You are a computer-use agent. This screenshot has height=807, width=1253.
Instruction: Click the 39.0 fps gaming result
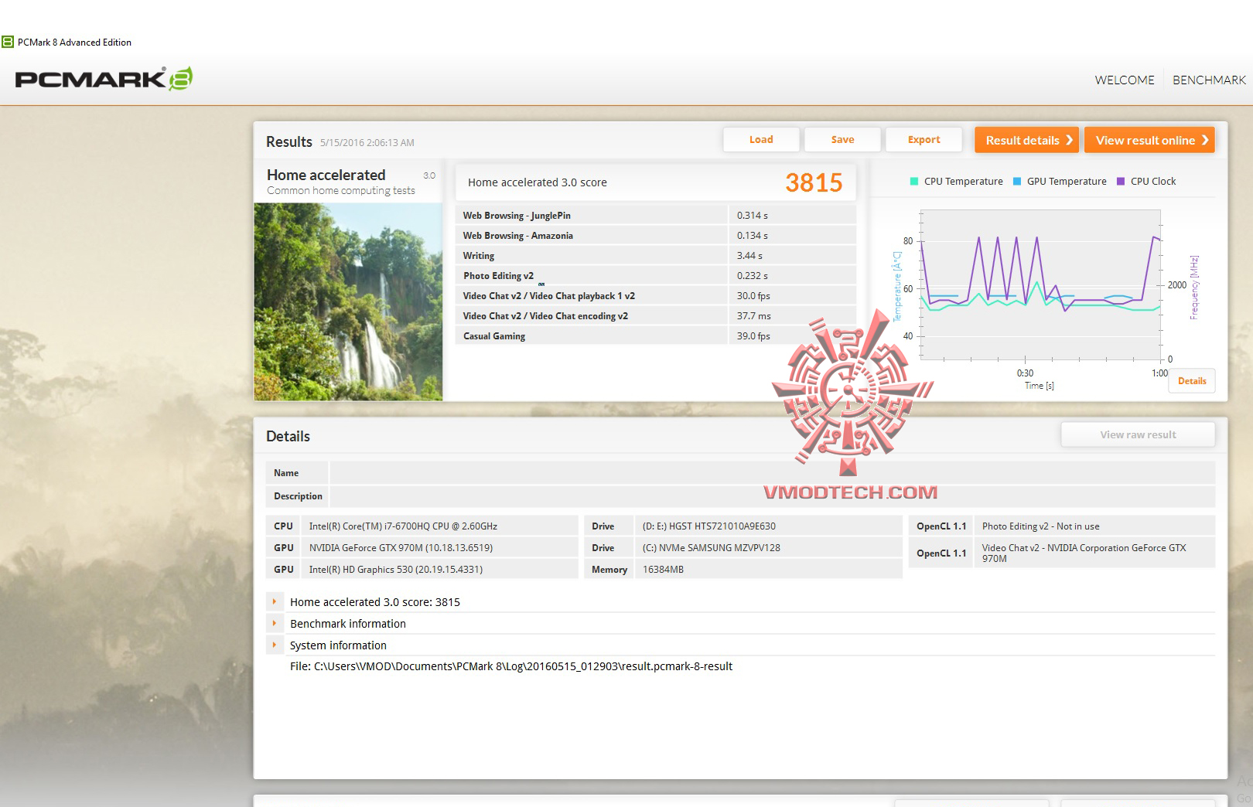753,336
